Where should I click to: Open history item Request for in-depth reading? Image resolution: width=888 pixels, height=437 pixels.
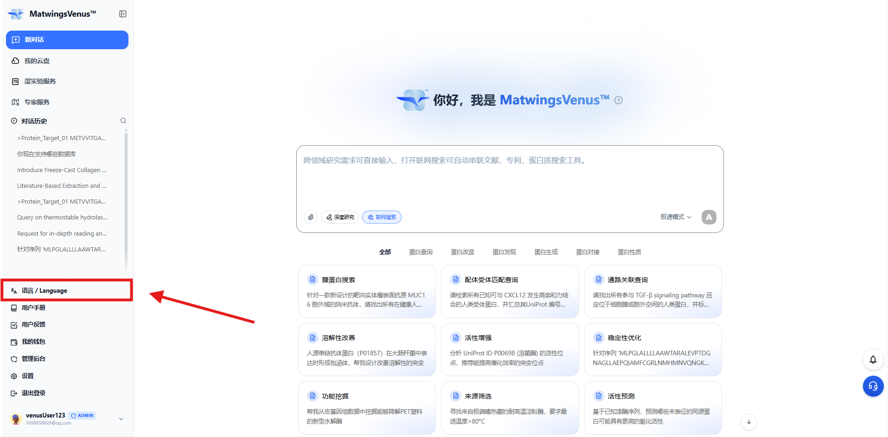coord(62,233)
